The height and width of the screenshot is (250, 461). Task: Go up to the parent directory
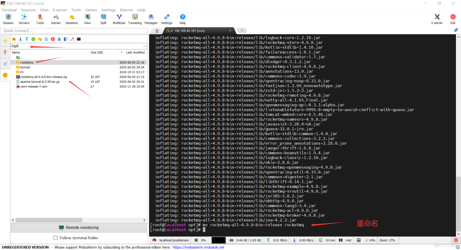pos(14,39)
